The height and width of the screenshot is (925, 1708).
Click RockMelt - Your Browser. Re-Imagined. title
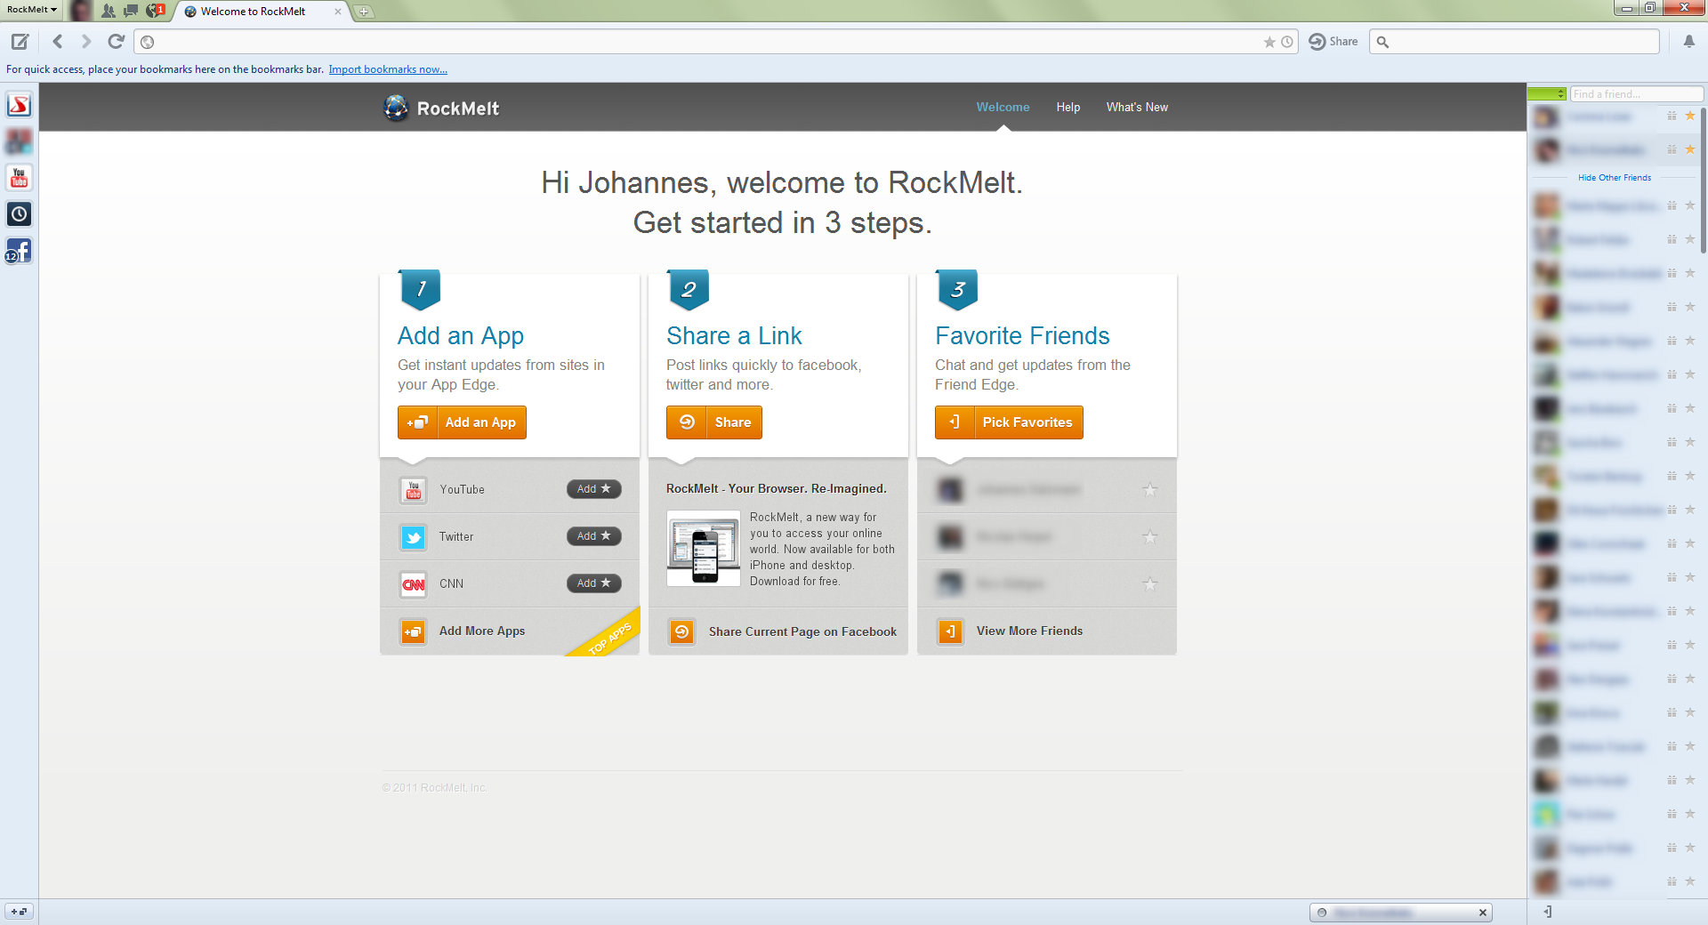(776, 489)
